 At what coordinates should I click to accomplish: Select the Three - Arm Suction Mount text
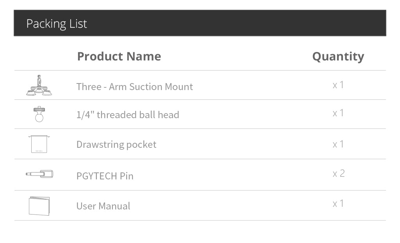click(135, 87)
